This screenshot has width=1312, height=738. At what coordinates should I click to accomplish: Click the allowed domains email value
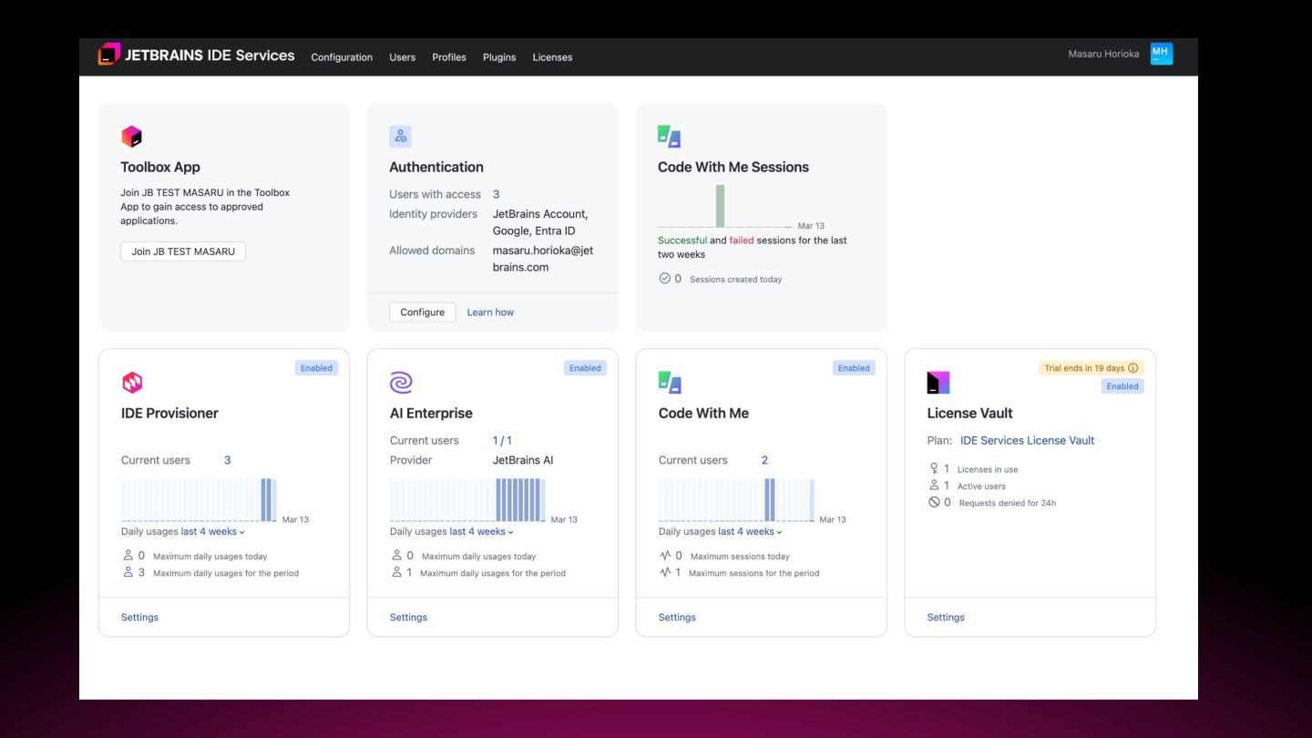point(543,259)
